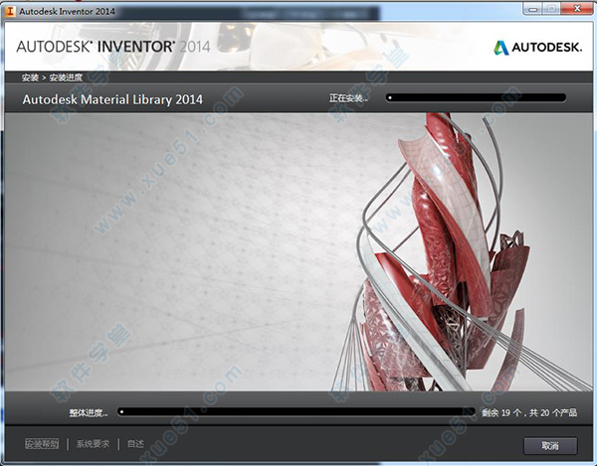Image resolution: width=597 pixels, height=466 pixels.
Task: Click 安装 in the breadcrumb
Action: tap(30, 78)
